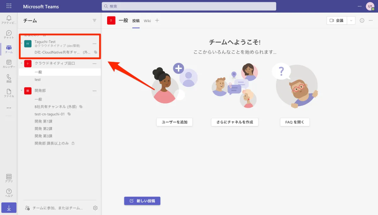Click the filter icon in Teams panel
The height and width of the screenshot is (215, 378).
94,20
